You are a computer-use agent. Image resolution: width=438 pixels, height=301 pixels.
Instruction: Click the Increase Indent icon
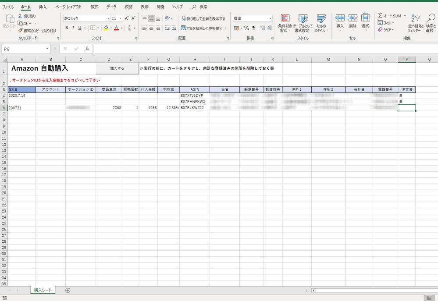(174, 28)
